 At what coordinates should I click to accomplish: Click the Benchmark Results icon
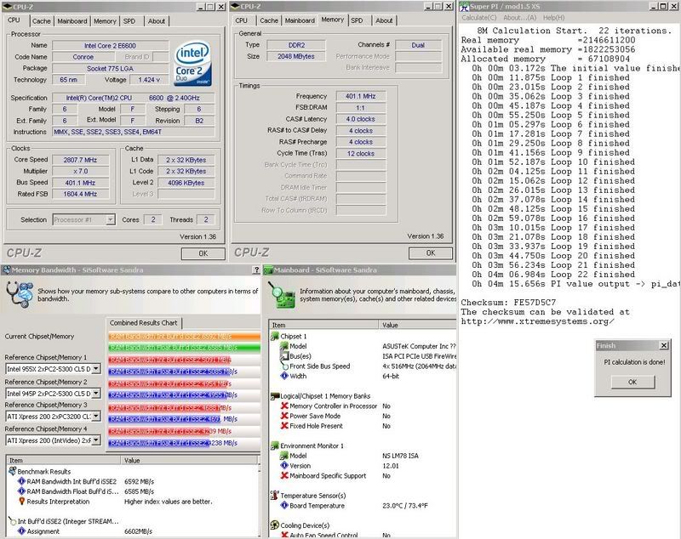12,471
